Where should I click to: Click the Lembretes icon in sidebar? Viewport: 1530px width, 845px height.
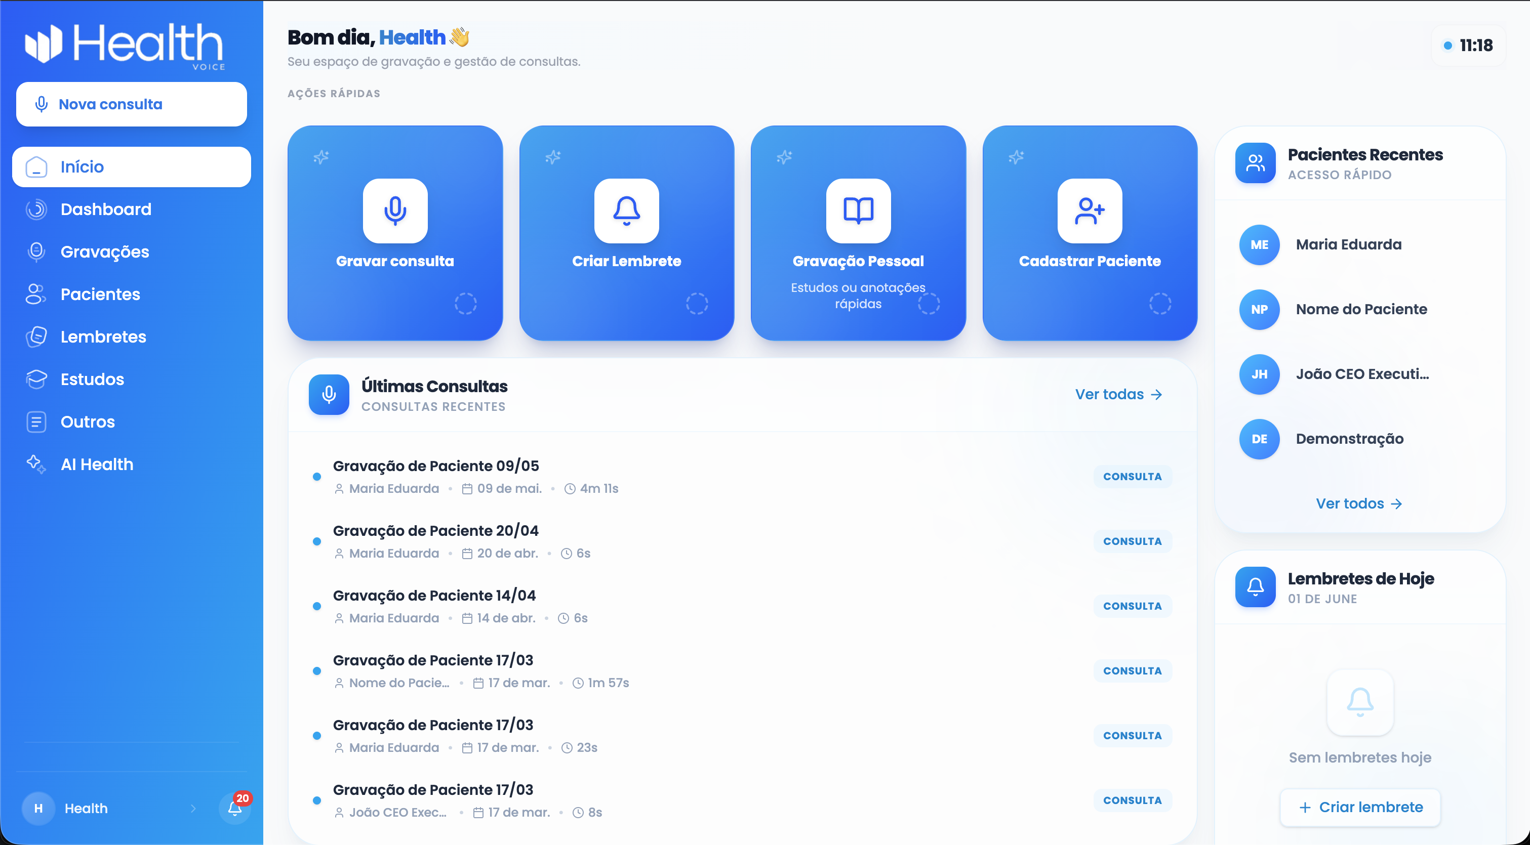coord(36,337)
